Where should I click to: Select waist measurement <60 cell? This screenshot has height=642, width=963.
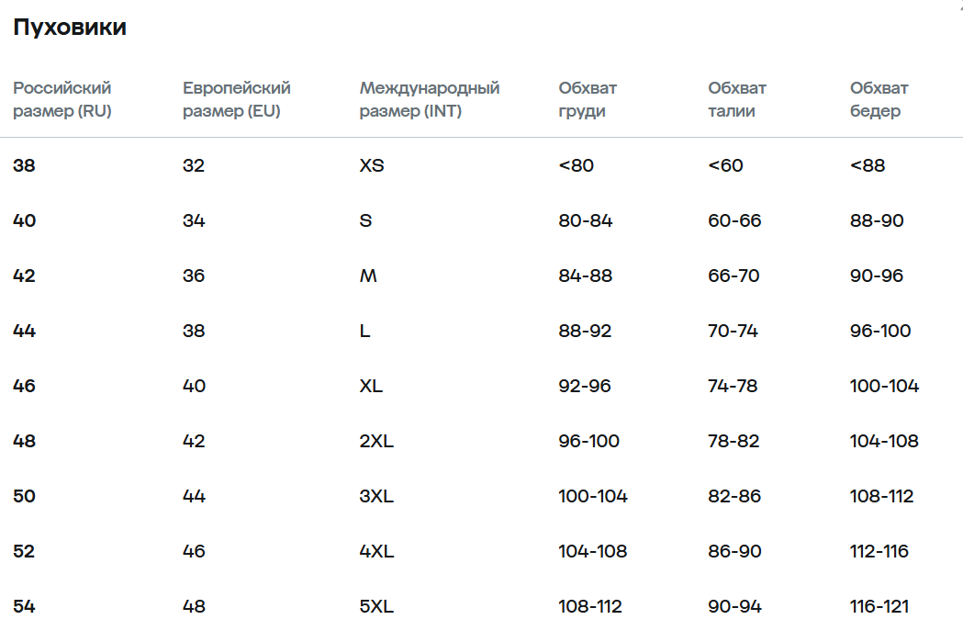[x=725, y=166]
